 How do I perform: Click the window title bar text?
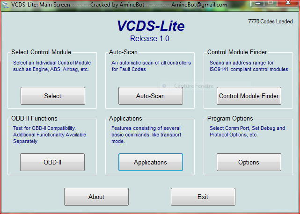[119, 5]
